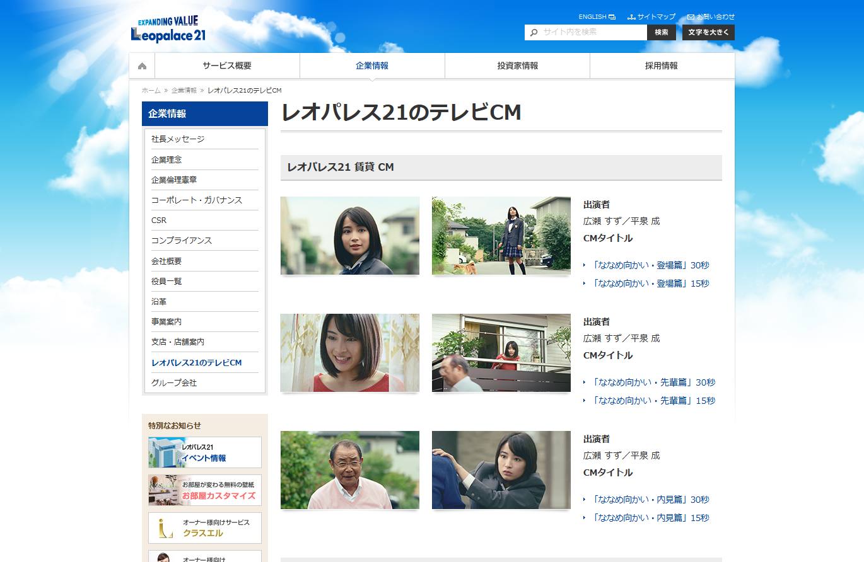The image size is (864, 562).
Task: Open the お問い合わせ link
Action: 711,17
